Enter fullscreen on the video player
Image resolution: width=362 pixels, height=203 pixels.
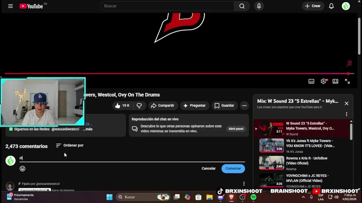347,81
